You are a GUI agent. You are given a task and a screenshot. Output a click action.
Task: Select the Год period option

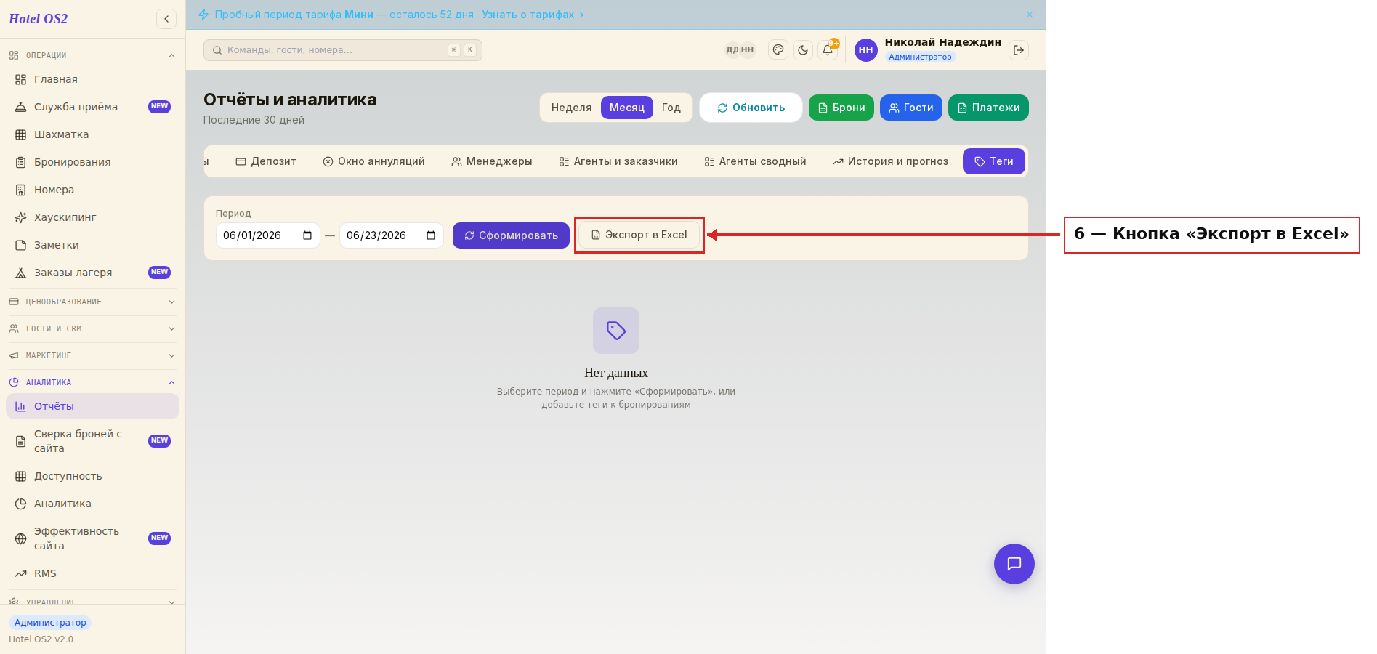pyautogui.click(x=671, y=108)
